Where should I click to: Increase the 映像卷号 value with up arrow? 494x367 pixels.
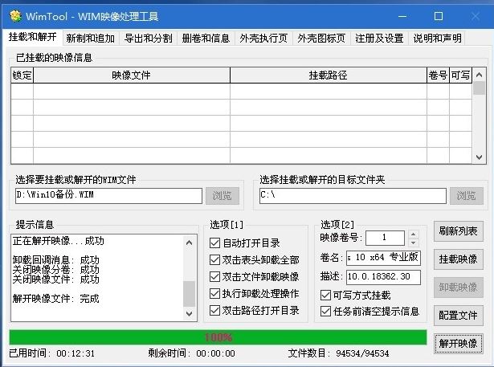click(413, 234)
